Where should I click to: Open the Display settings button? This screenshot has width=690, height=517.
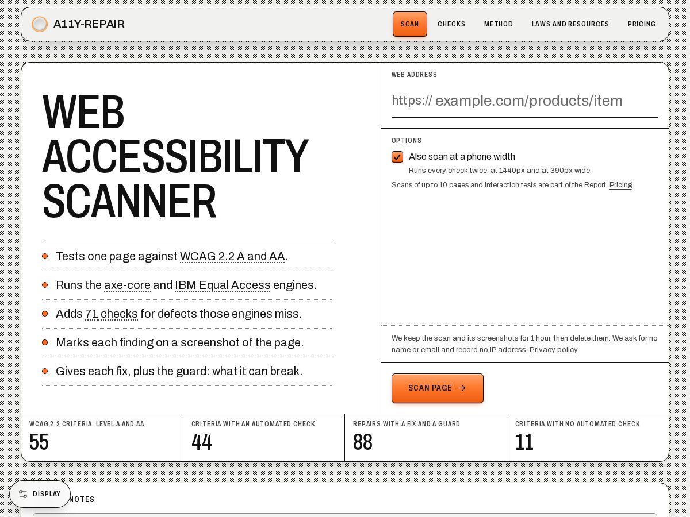[x=40, y=494]
